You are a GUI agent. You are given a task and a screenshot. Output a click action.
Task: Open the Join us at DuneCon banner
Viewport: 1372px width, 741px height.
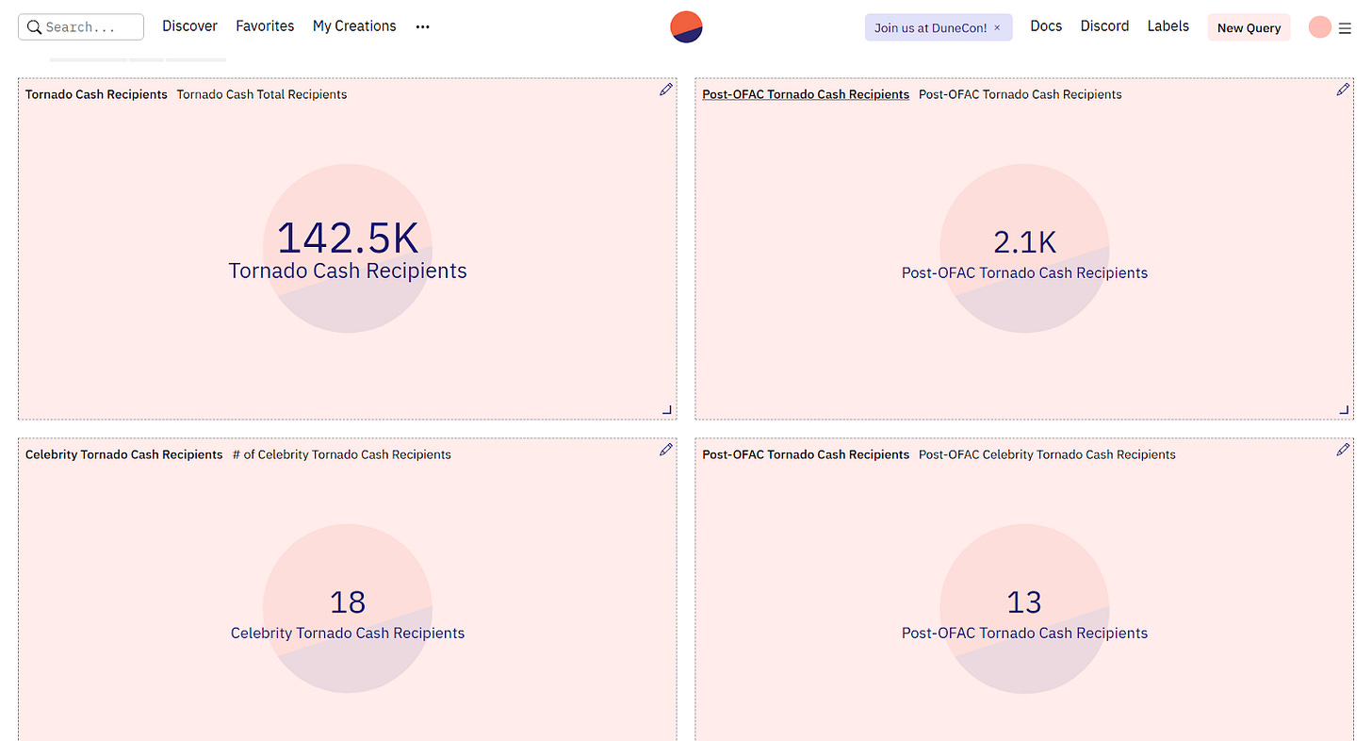point(930,27)
